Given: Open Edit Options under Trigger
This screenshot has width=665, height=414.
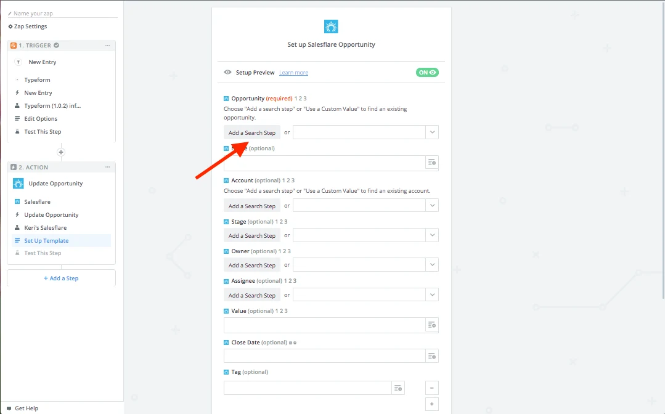Looking at the screenshot, I should 41,119.
